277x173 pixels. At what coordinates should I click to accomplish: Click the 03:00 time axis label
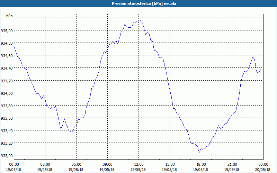[x=45, y=165]
